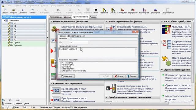Open the Вставить dropdown arrow
The image size is (196, 110).
point(64,11)
